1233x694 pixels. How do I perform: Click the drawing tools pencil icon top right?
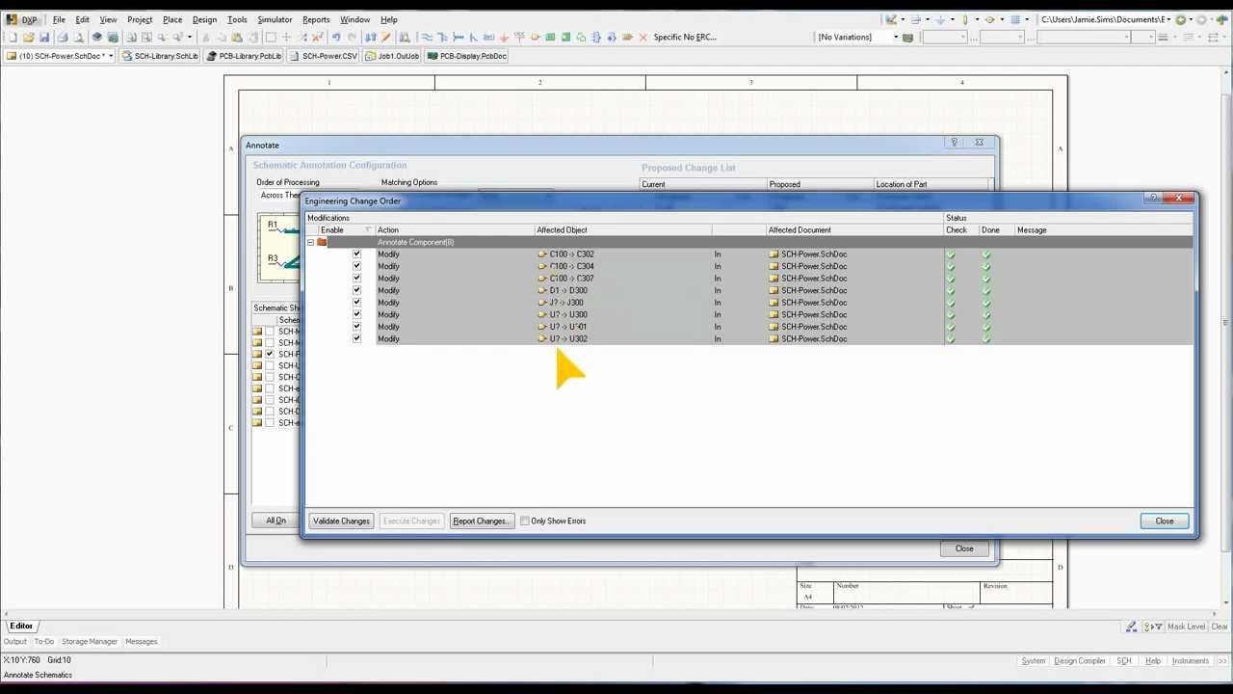pyautogui.click(x=891, y=19)
